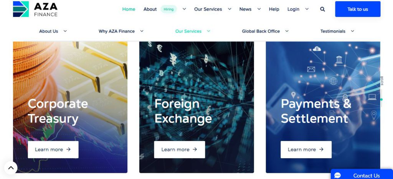The width and height of the screenshot is (393, 179).
Task: Click the scroll-to-top arrow button
Action: tap(11, 168)
